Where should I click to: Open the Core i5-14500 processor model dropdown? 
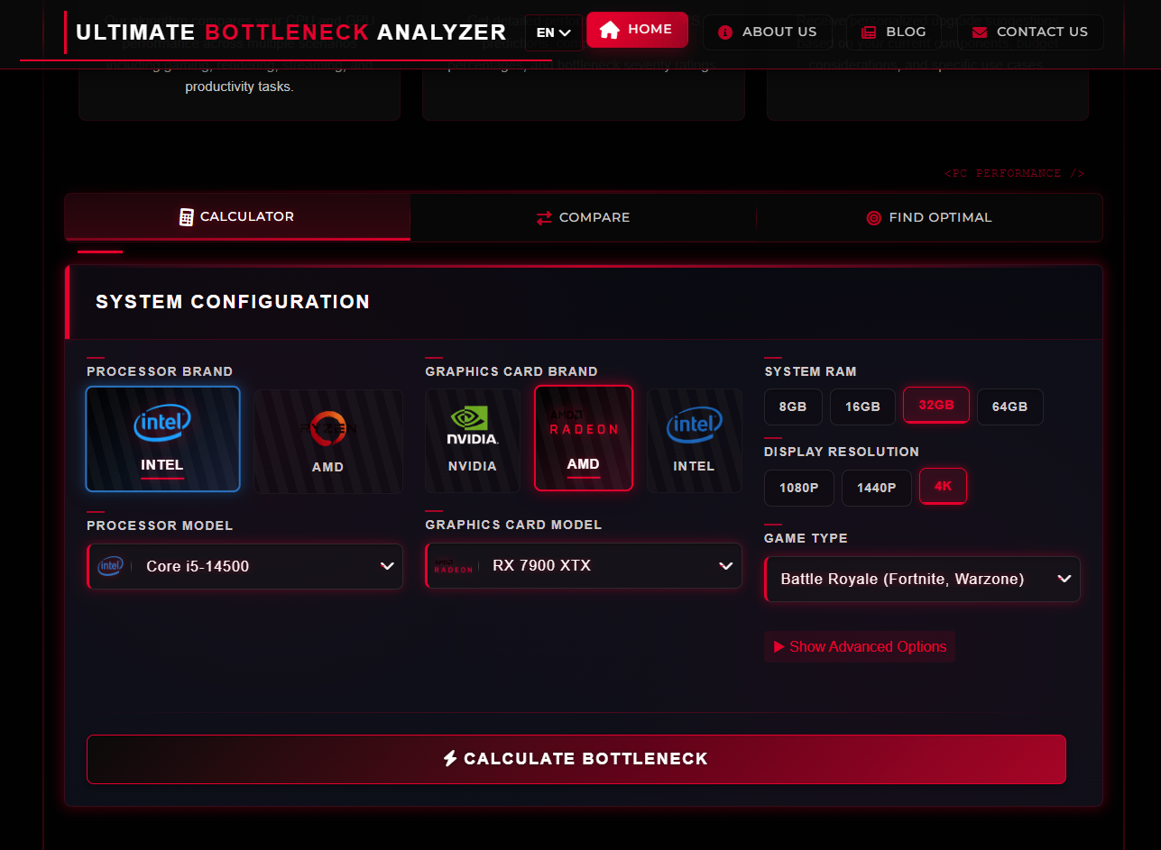245,566
